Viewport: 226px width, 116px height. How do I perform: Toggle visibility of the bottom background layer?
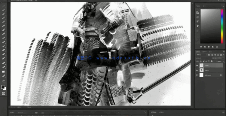tap(197, 75)
